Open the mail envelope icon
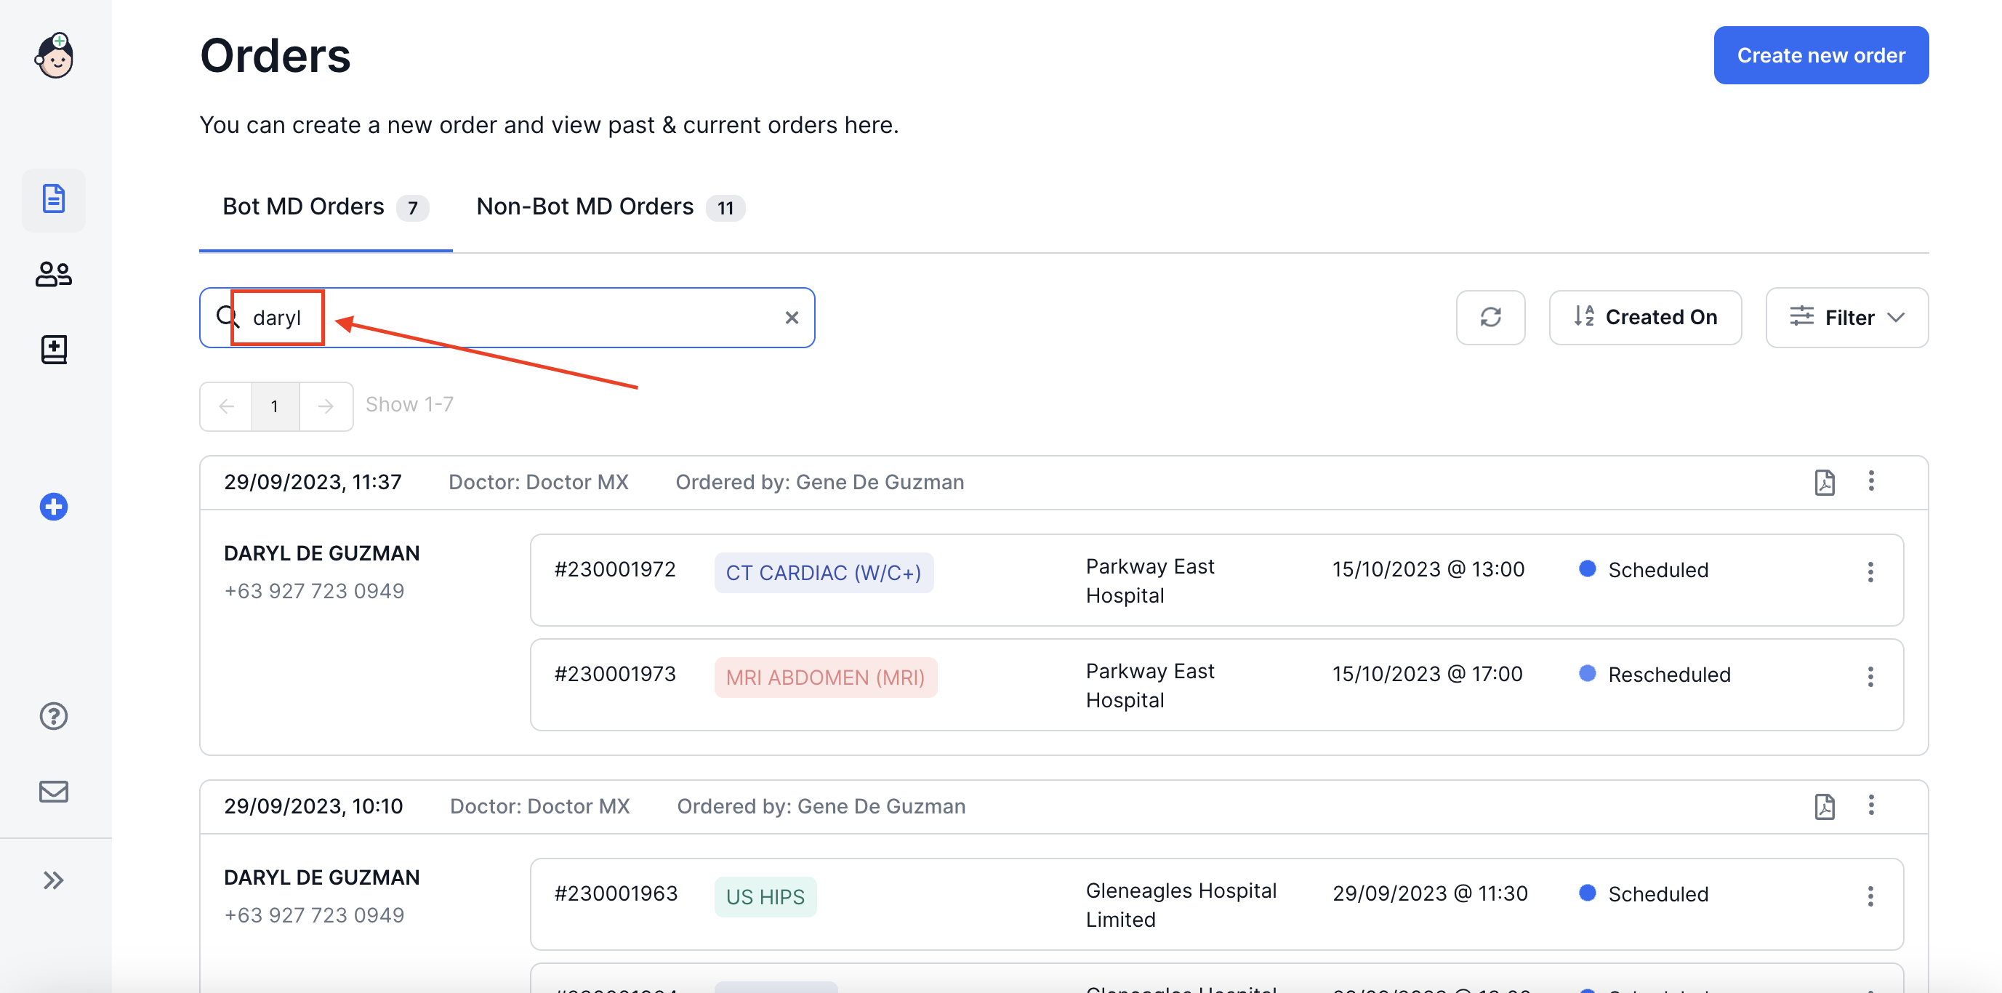The height and width of the screenshot is (993, 2002). tap(54, 791)
